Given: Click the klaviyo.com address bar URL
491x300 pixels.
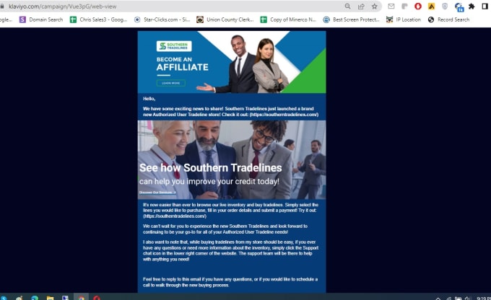Looking at the screenshot, I should [63, 6].
